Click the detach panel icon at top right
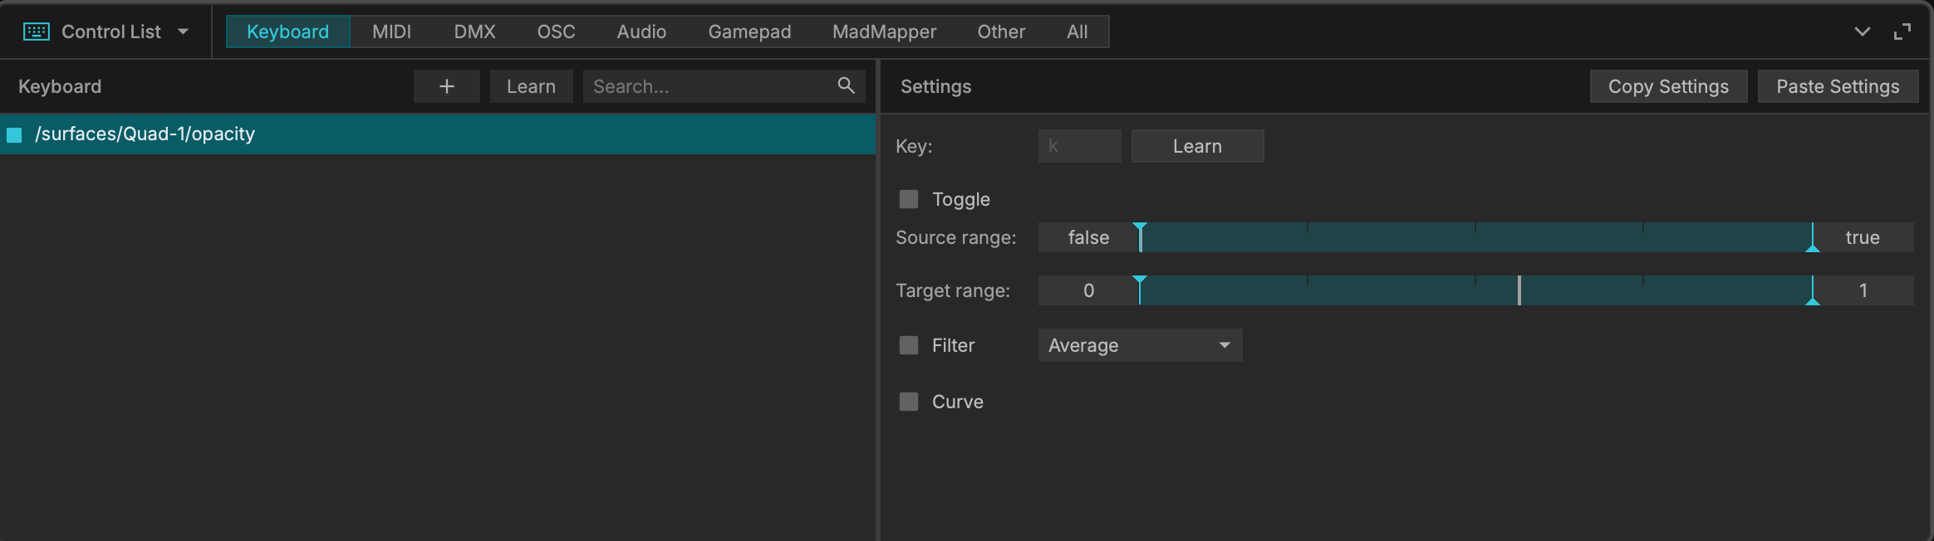Viewport: 1934px width, 541px height. pyautogui.click(x=1902, y=32)
